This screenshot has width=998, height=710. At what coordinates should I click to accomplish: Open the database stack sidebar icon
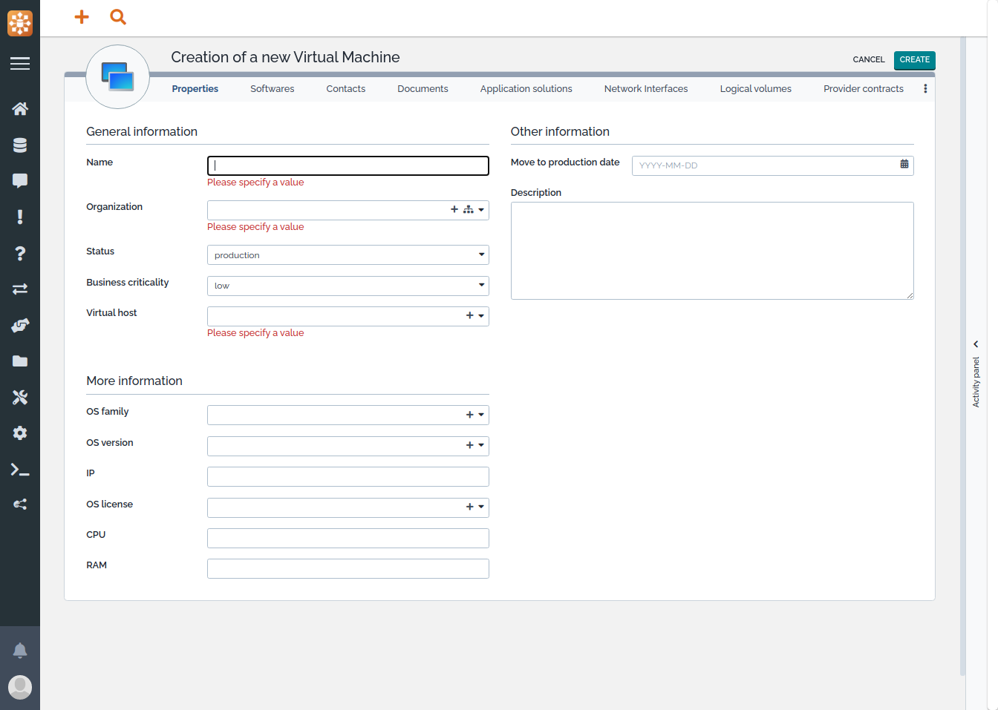pos(20,145)
